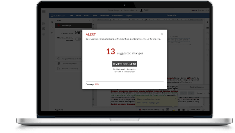Click the REVIEW DOCUMENT button

coord(125,64)
